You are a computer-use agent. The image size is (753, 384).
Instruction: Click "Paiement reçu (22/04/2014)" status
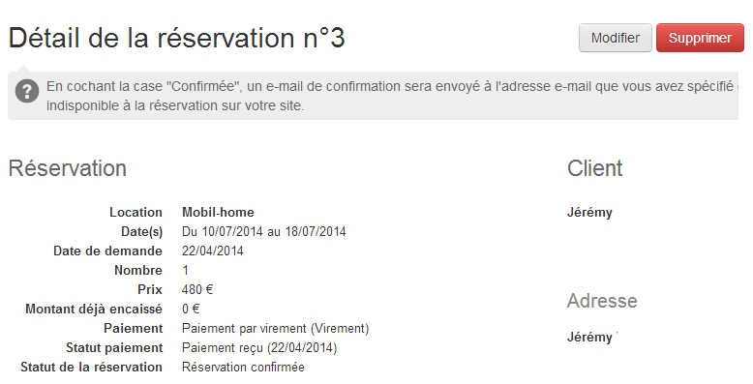pos(259,347)
